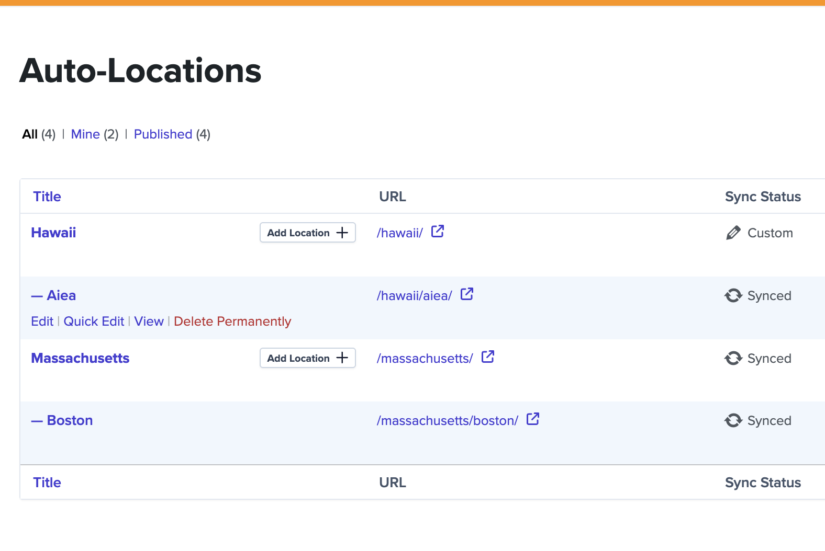The image size is (825, 551).
Task: Select the All locations filter
Action: 30,134
